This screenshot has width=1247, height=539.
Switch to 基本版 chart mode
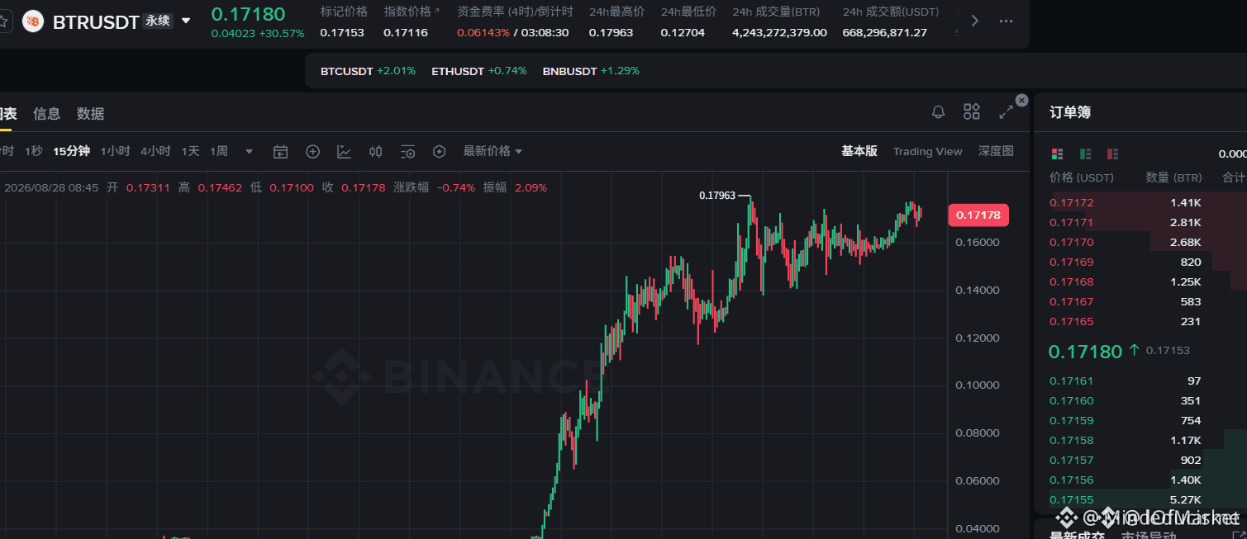[859, 151]
